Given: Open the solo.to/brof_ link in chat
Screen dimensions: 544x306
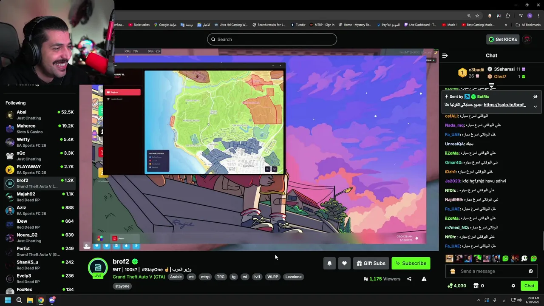Looking at the screenshot, I should 504,105.
